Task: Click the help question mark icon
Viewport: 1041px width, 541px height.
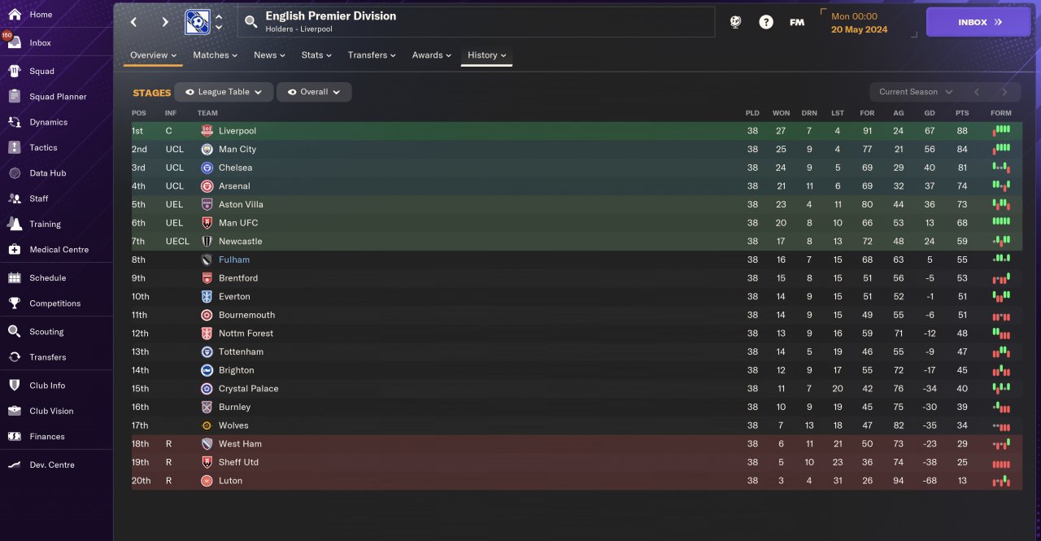Action: (x=766, y=22)
